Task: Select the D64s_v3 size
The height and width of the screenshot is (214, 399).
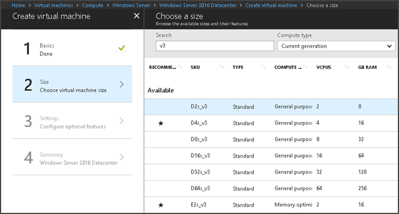Action: pyautogui.click(x=272, y=188)
